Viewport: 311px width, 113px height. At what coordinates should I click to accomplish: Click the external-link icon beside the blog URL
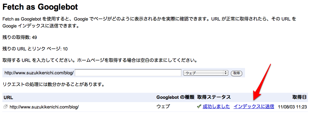point(5,107)
